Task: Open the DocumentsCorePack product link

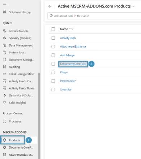Action: [x=73, y=64]
